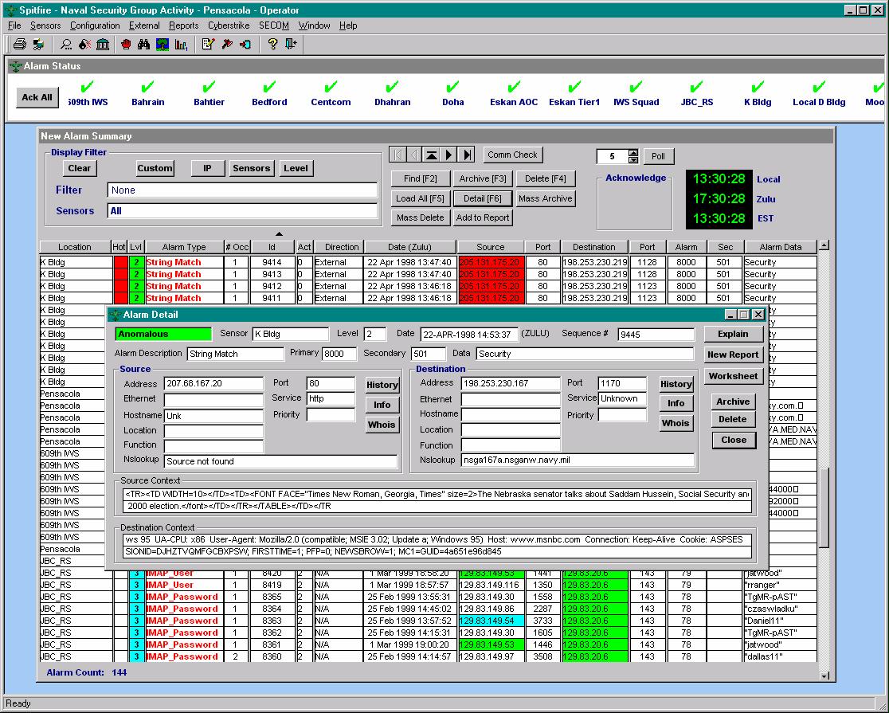Select Centcom sensor checkmark in Alarm Status

click(x=331, y=87)
